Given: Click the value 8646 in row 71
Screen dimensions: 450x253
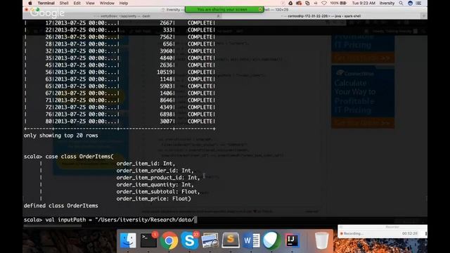Looking at the screenshot, I should click(166, 100).
